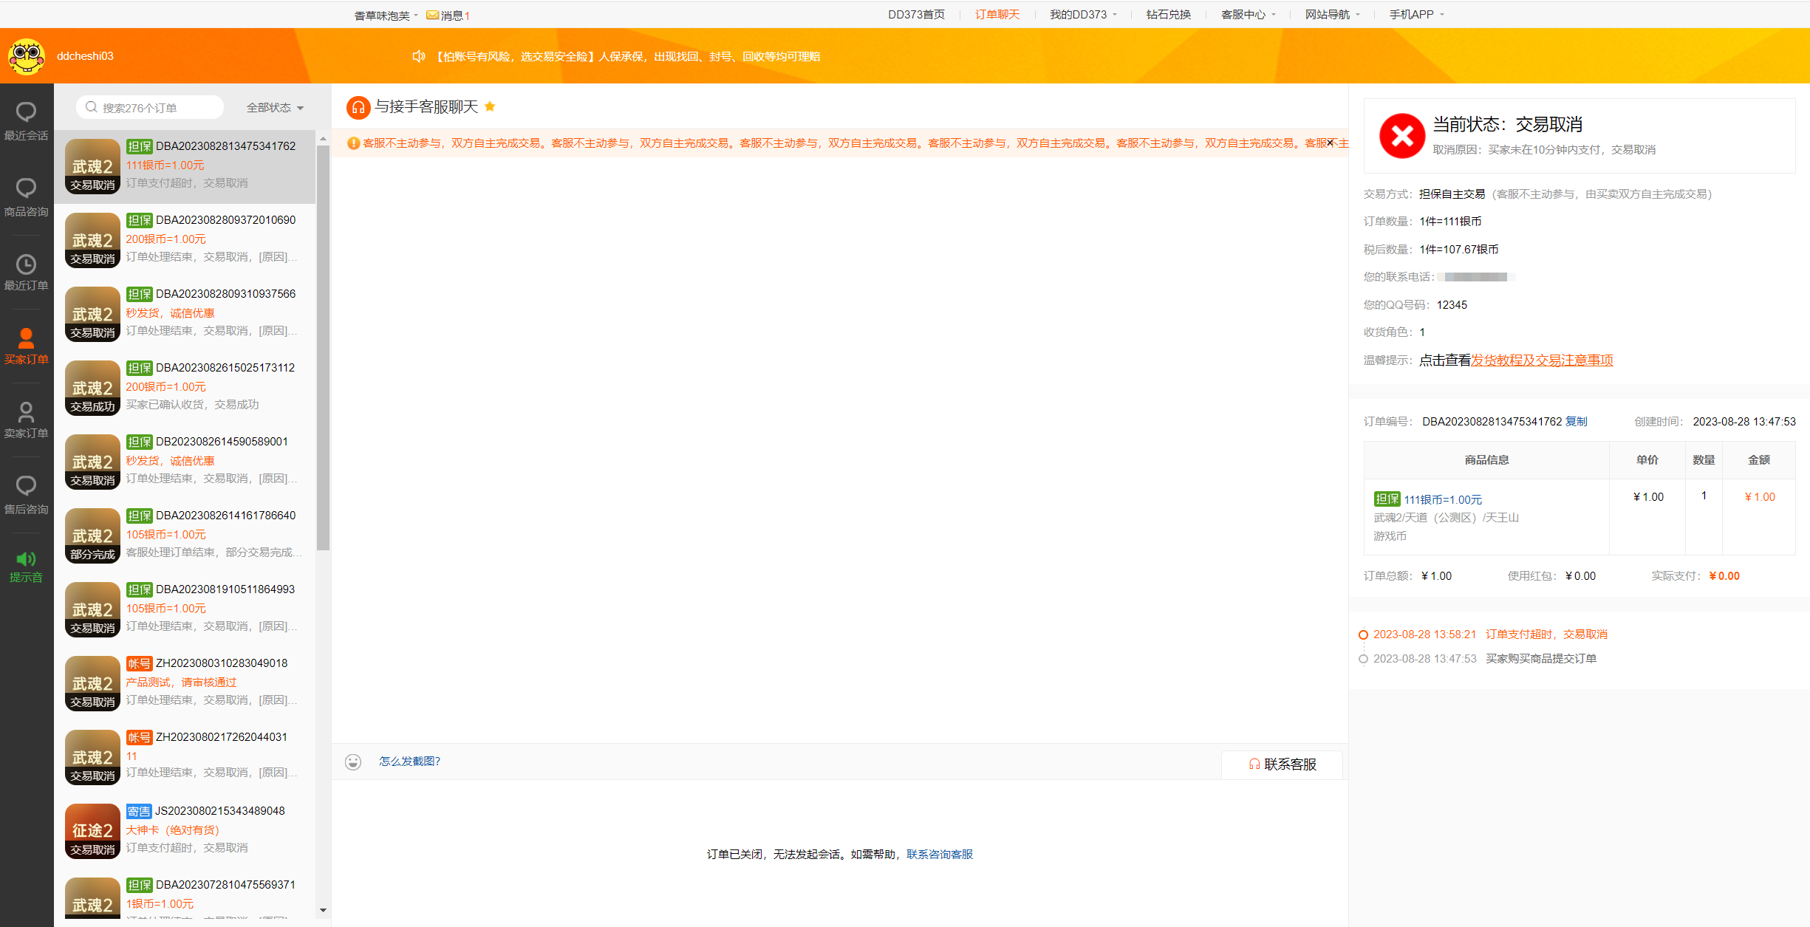This screenshot has width=1810, height=927.
Task: Expand the 我的DD373 menu
Action: click(1083, 14)
